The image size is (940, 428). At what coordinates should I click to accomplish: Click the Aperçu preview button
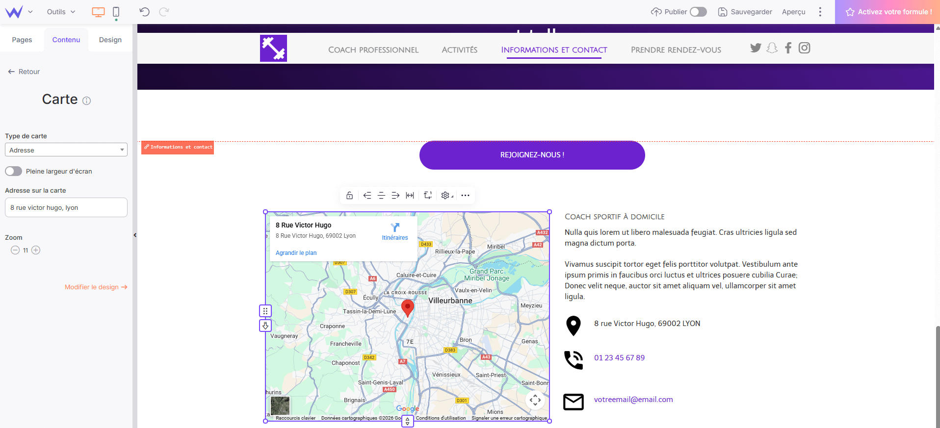pos(794,12)
